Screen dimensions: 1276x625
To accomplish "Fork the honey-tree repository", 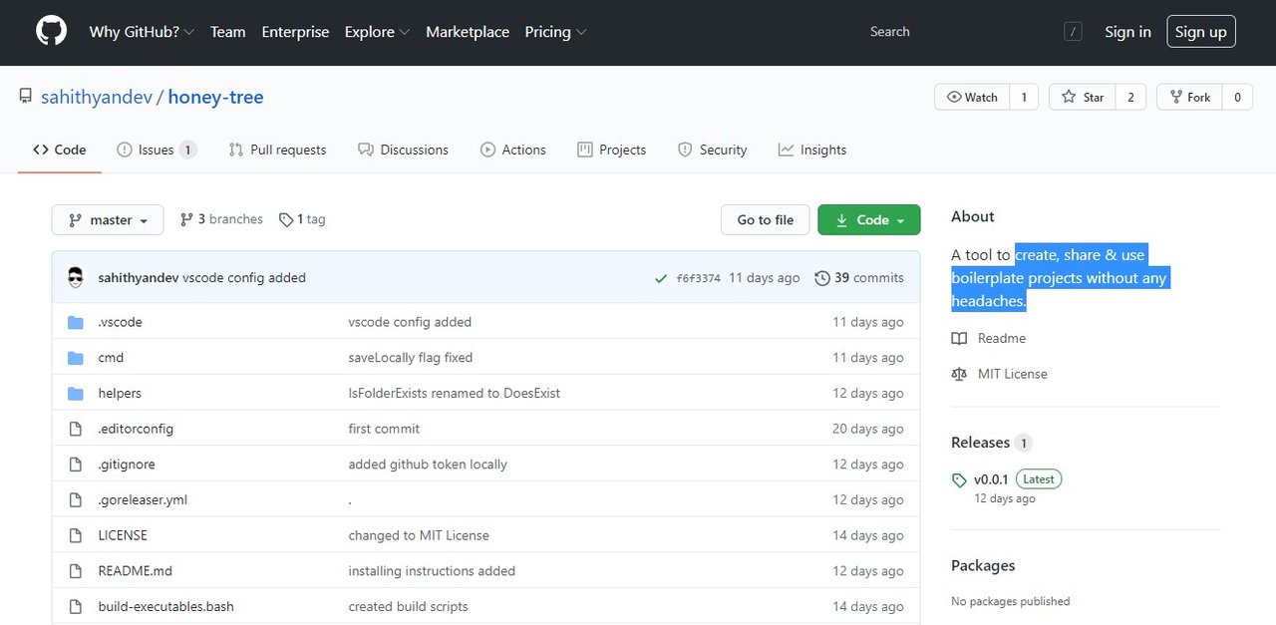I will (1190, 97).
